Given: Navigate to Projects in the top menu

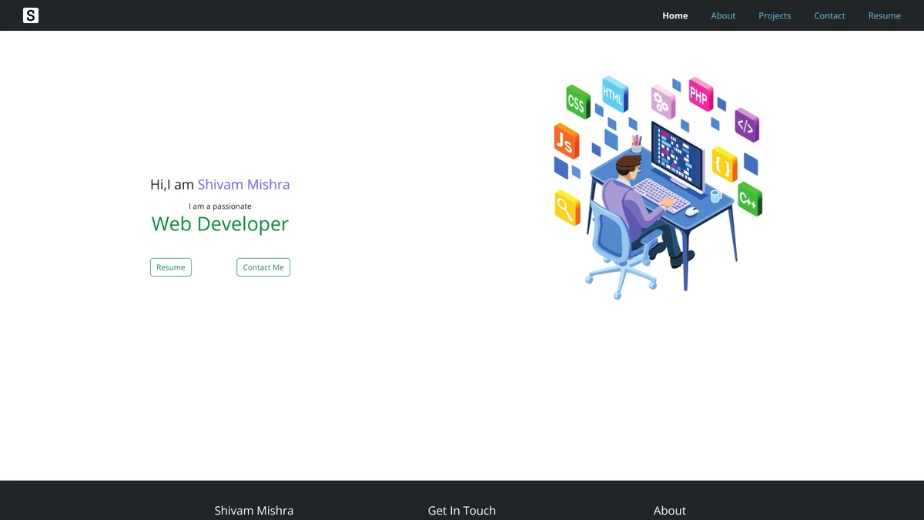Looking at the screenshot, I should click(x=775, y=15).
